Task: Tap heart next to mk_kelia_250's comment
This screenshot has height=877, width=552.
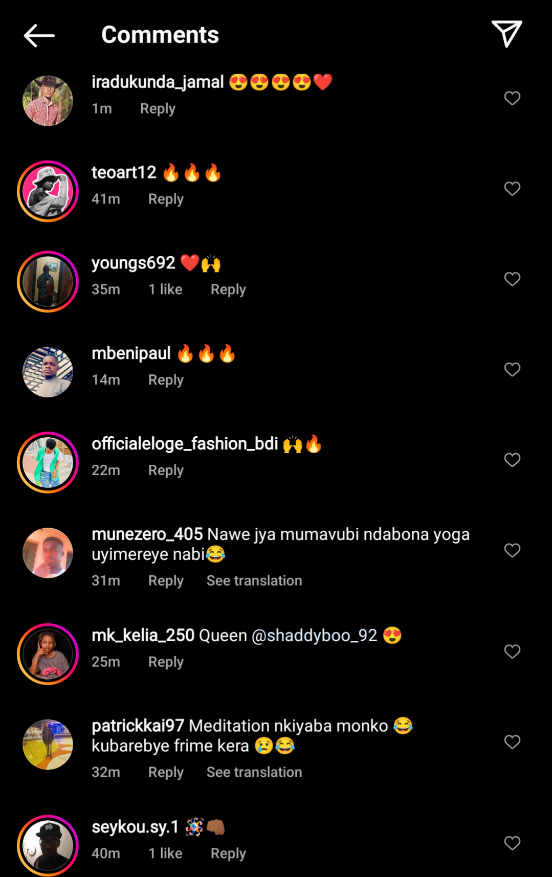Action: click(x=512, y=651)
